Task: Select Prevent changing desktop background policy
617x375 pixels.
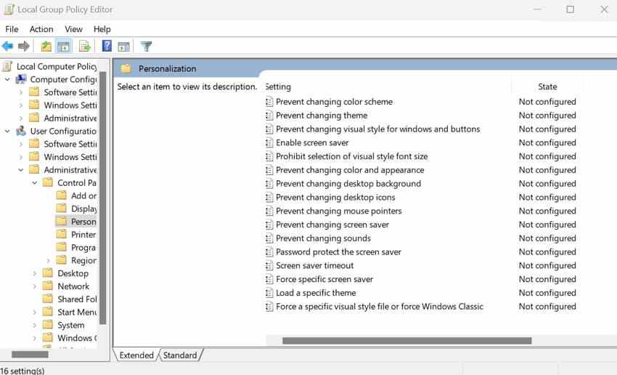Action: click(x=348, y=184)
